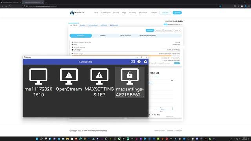
Task: Open the SUPPORT nav item
Action: [153, 13]
